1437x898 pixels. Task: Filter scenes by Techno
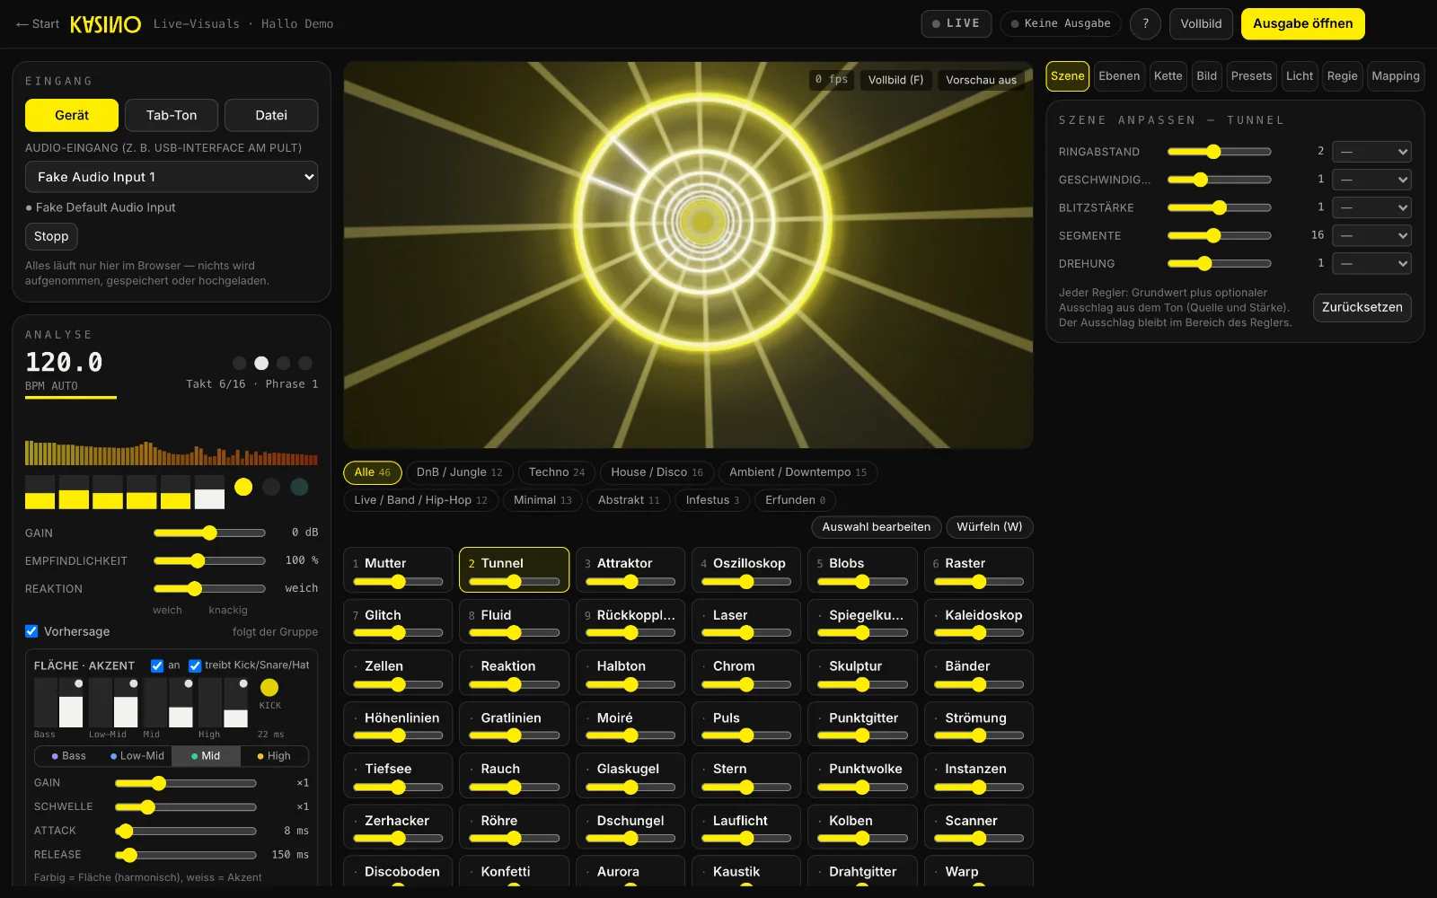[556, 472]
